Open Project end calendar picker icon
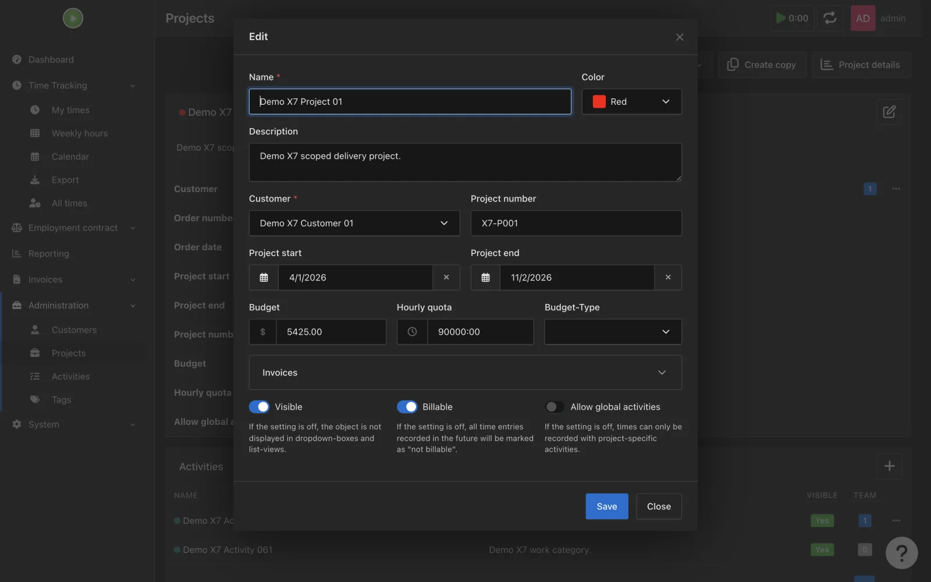 point(485,278)
